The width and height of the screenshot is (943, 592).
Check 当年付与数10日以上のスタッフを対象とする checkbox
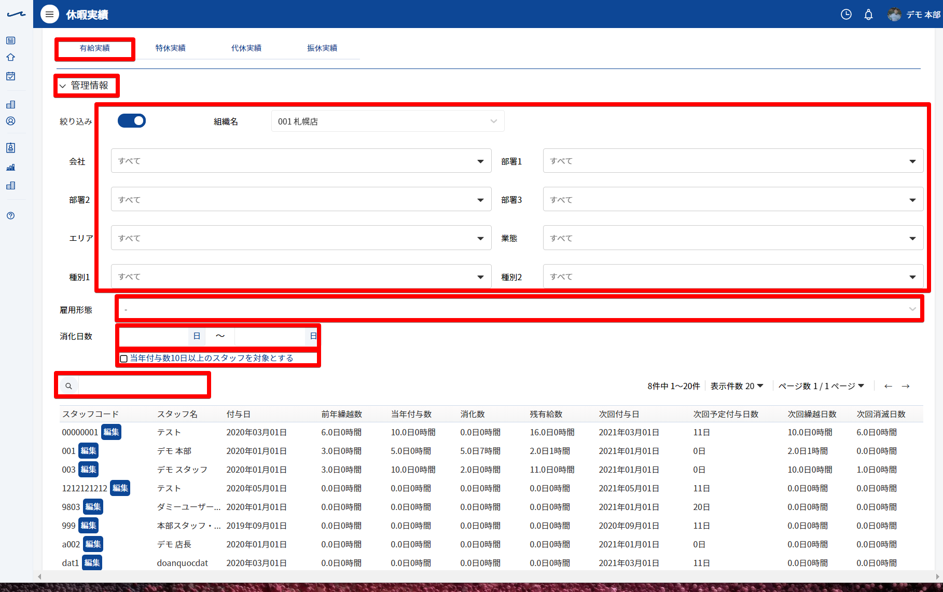[x=123, y=359]
